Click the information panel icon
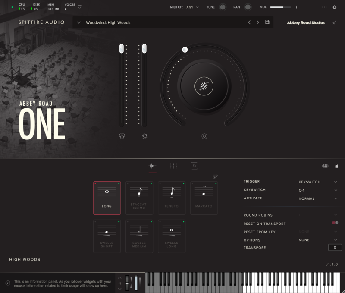The width and height of the screenshot is (345, 293). 8,283
